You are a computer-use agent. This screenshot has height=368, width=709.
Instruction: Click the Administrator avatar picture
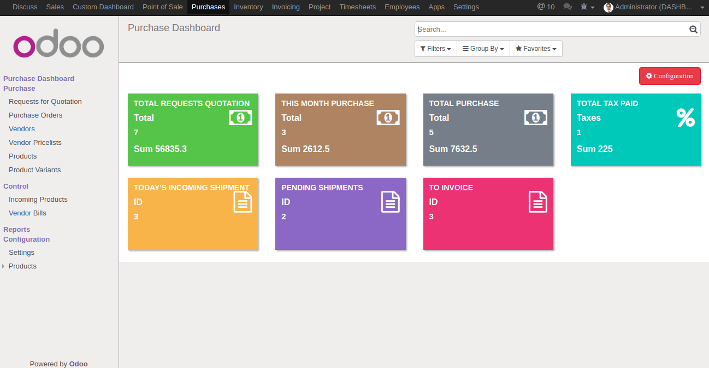(x=608, y=7)
